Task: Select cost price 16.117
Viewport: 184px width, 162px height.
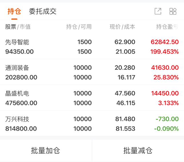Action: (126, 77)
